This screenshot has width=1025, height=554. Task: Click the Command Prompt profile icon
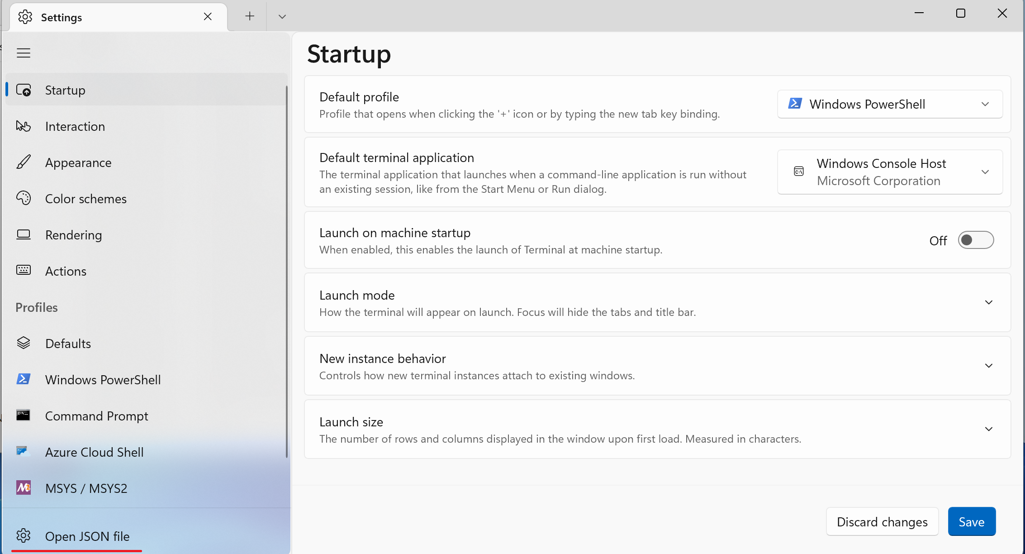pos(24,415)
